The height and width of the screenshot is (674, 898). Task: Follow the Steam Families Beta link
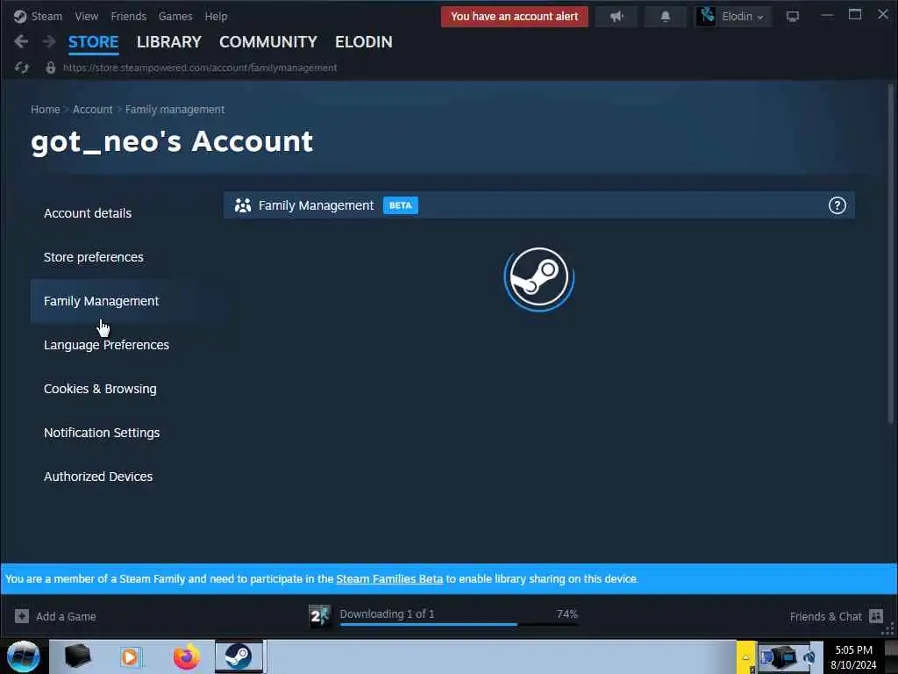pyautogui.click(x=389, y=579)
